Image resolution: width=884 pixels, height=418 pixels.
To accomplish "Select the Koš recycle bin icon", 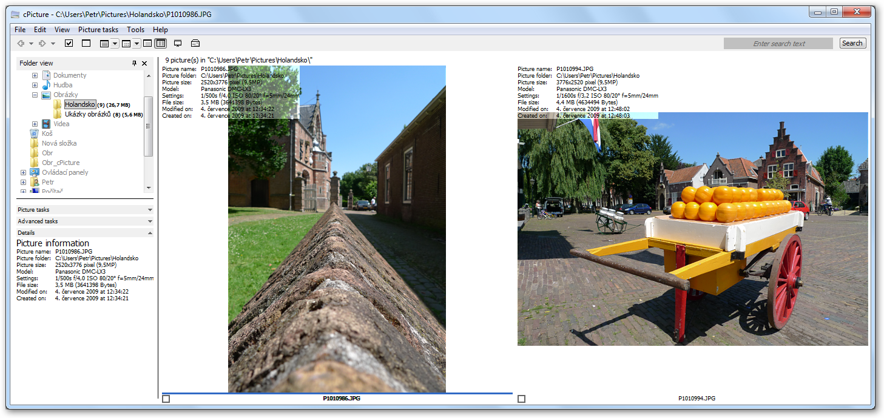I will (x=35, y=133).
